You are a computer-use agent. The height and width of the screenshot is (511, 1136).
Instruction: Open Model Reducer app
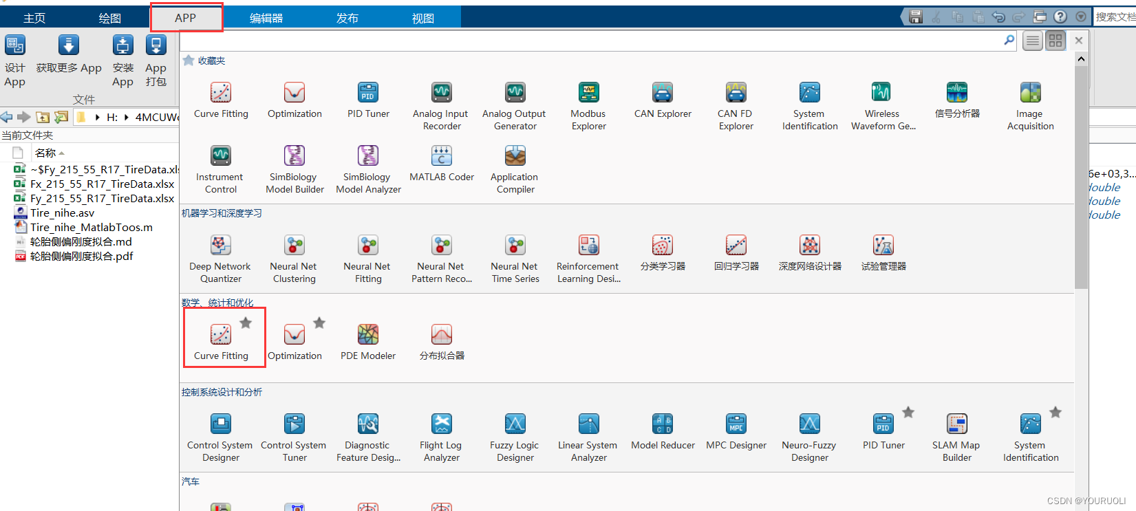[663, 432]
